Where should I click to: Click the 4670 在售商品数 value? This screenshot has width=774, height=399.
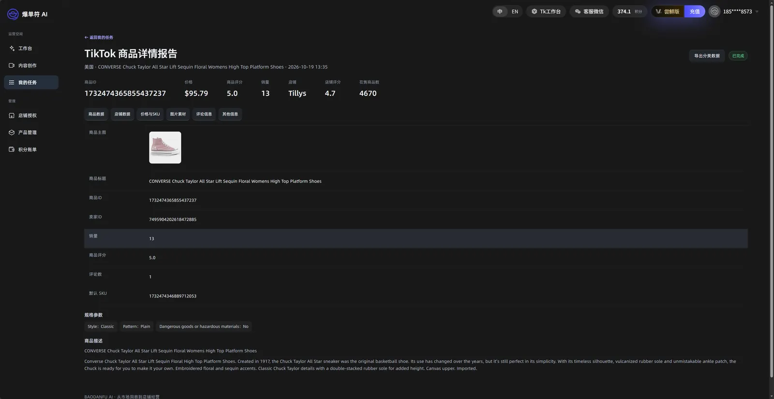tap(368, 93)
